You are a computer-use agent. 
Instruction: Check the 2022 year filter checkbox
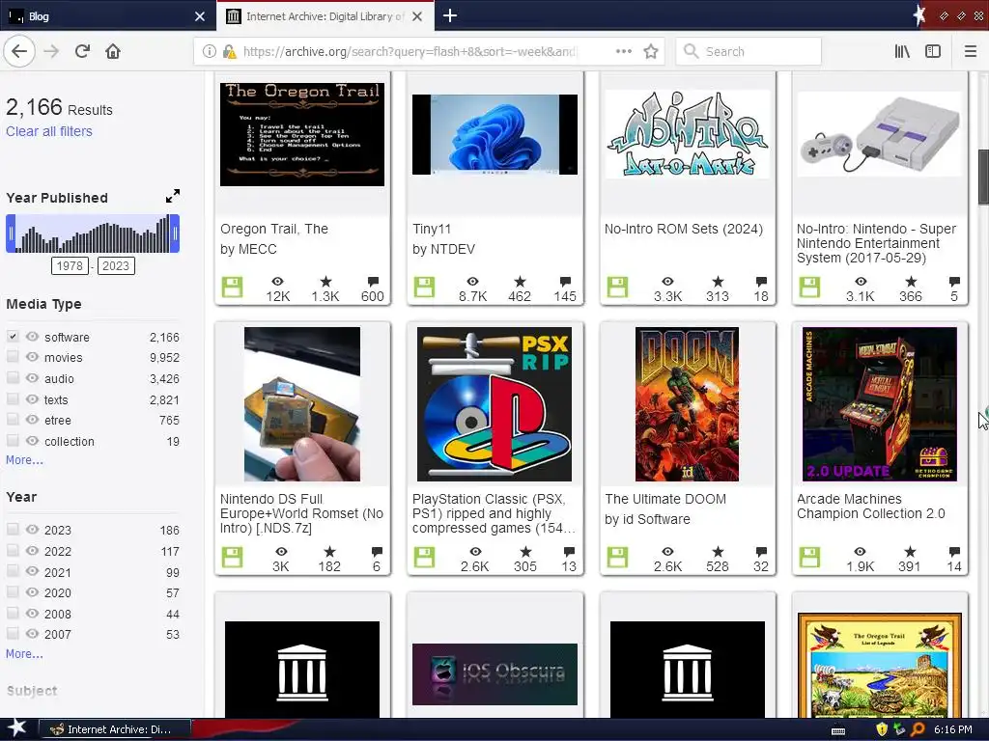(x=13, y=551)
